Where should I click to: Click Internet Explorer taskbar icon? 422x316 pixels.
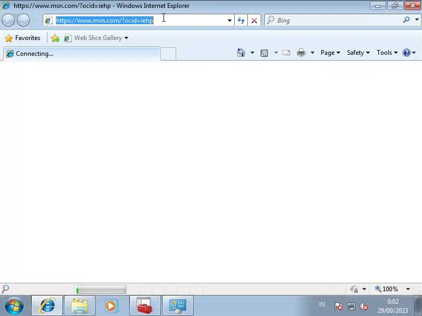point(47,305)
